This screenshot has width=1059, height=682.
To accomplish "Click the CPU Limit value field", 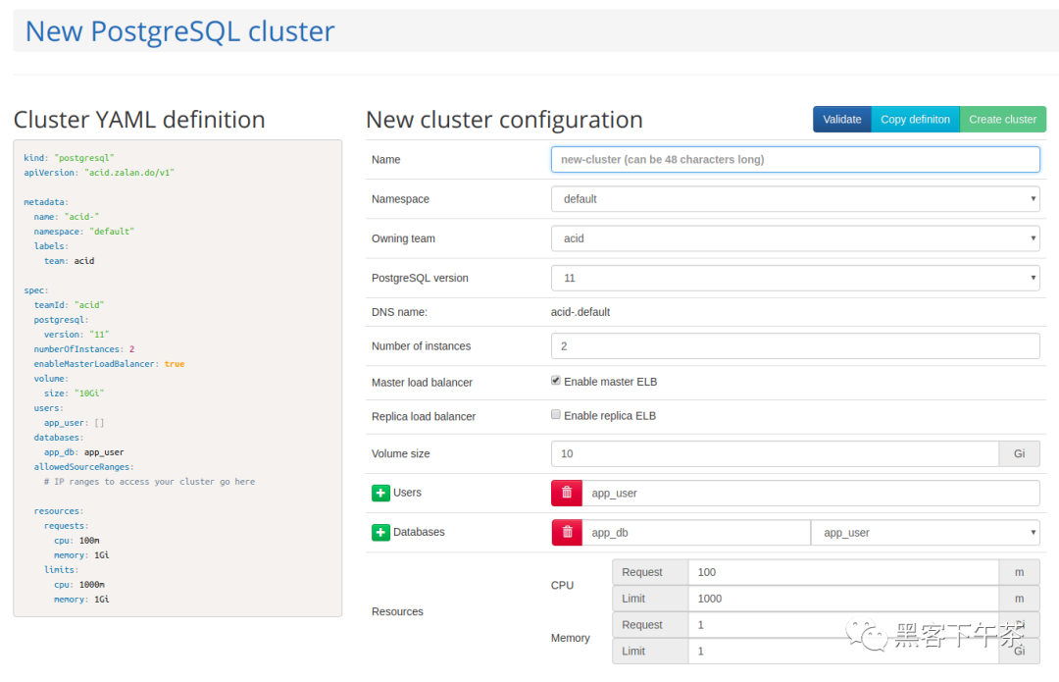I will [x=843, y=599].
